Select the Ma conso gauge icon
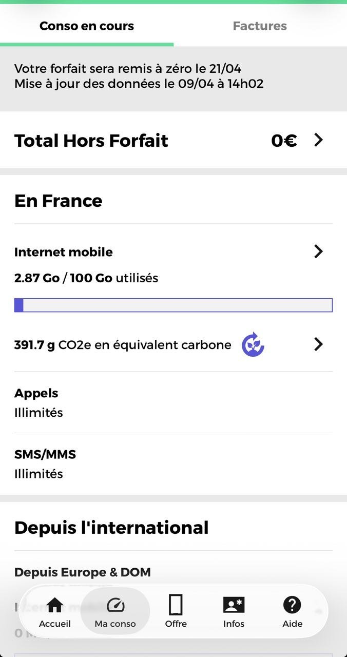Image resolution: width=347 pixels, height=657 pixels. pyautogui.click(x=114, y=605)
